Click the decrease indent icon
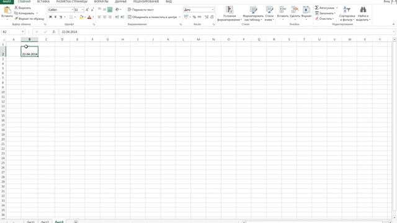Image resolution: width=397 pixels, height=223 pixels. coord(117,17)
